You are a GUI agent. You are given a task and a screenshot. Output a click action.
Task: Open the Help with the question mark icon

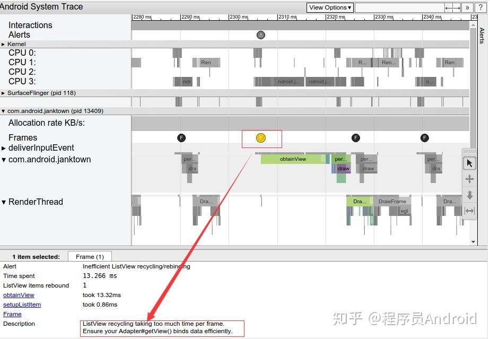(480, 7)
